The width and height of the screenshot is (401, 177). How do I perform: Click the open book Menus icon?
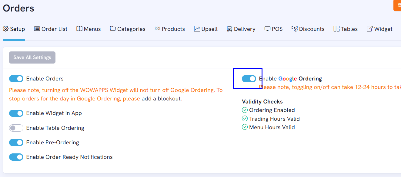[x=79, y=29]
